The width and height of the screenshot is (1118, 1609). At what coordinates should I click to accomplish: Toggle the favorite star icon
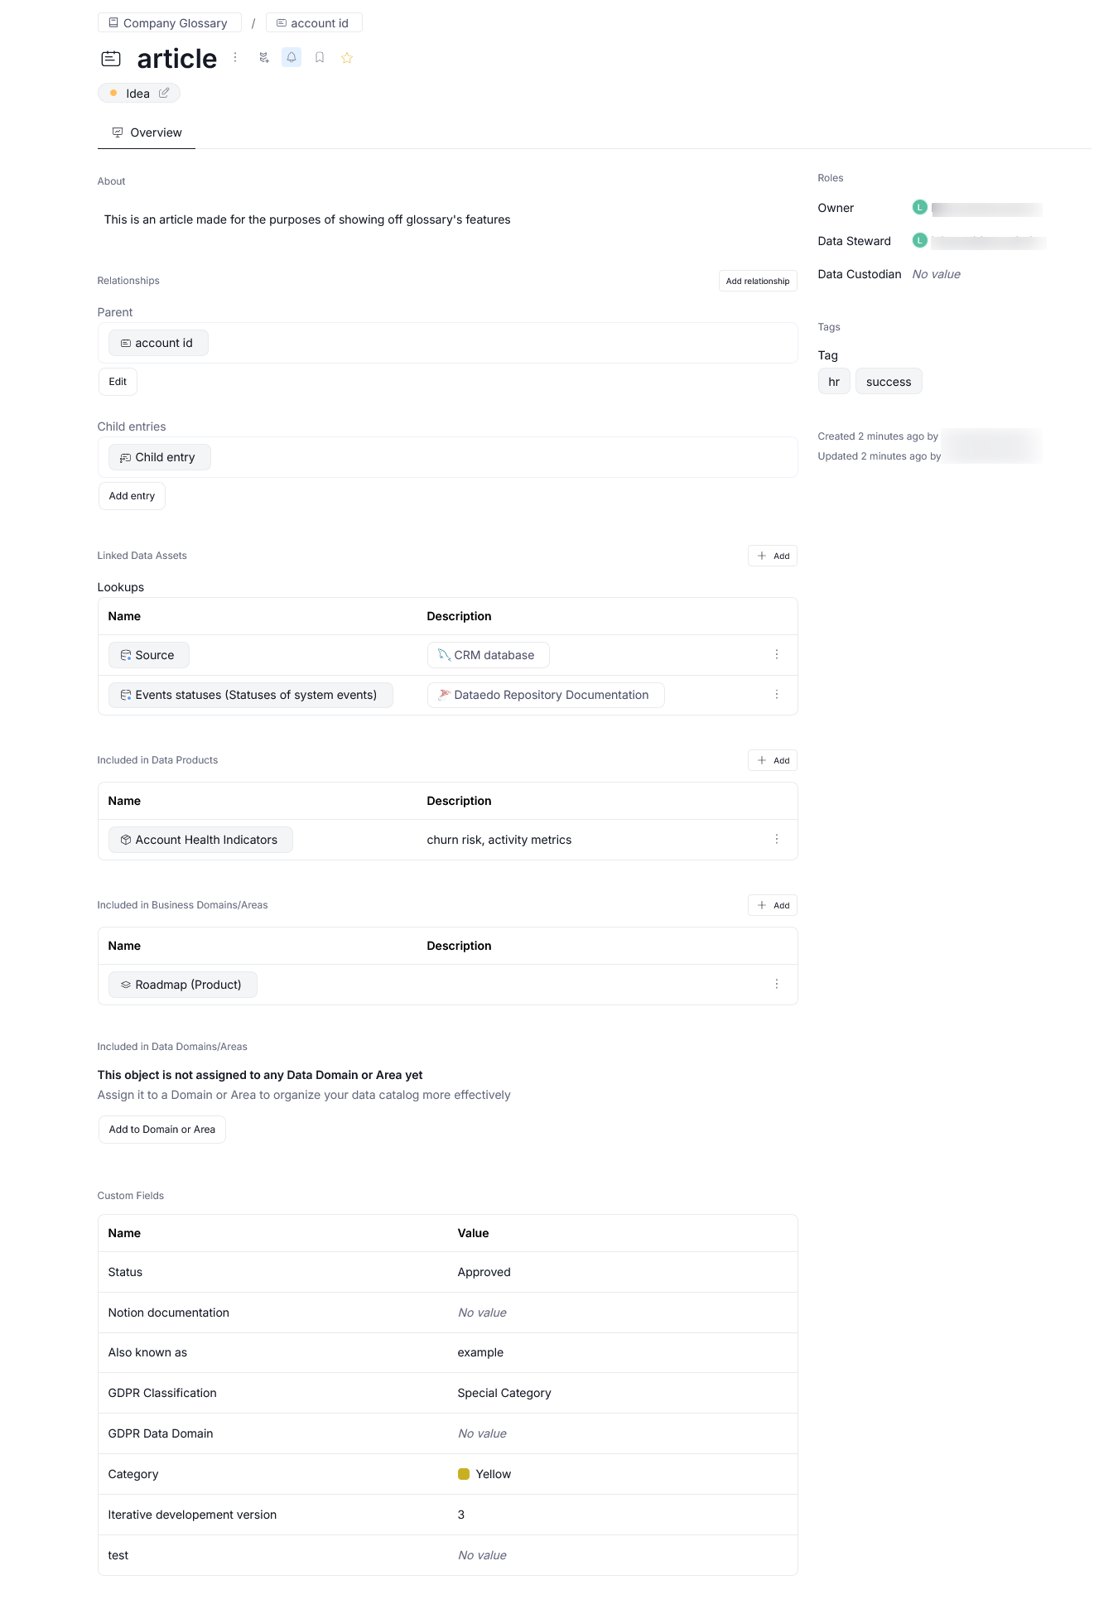347,58
